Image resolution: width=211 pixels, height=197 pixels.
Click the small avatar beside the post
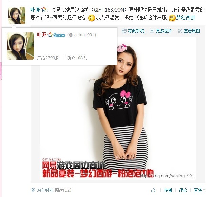point(17,16)
